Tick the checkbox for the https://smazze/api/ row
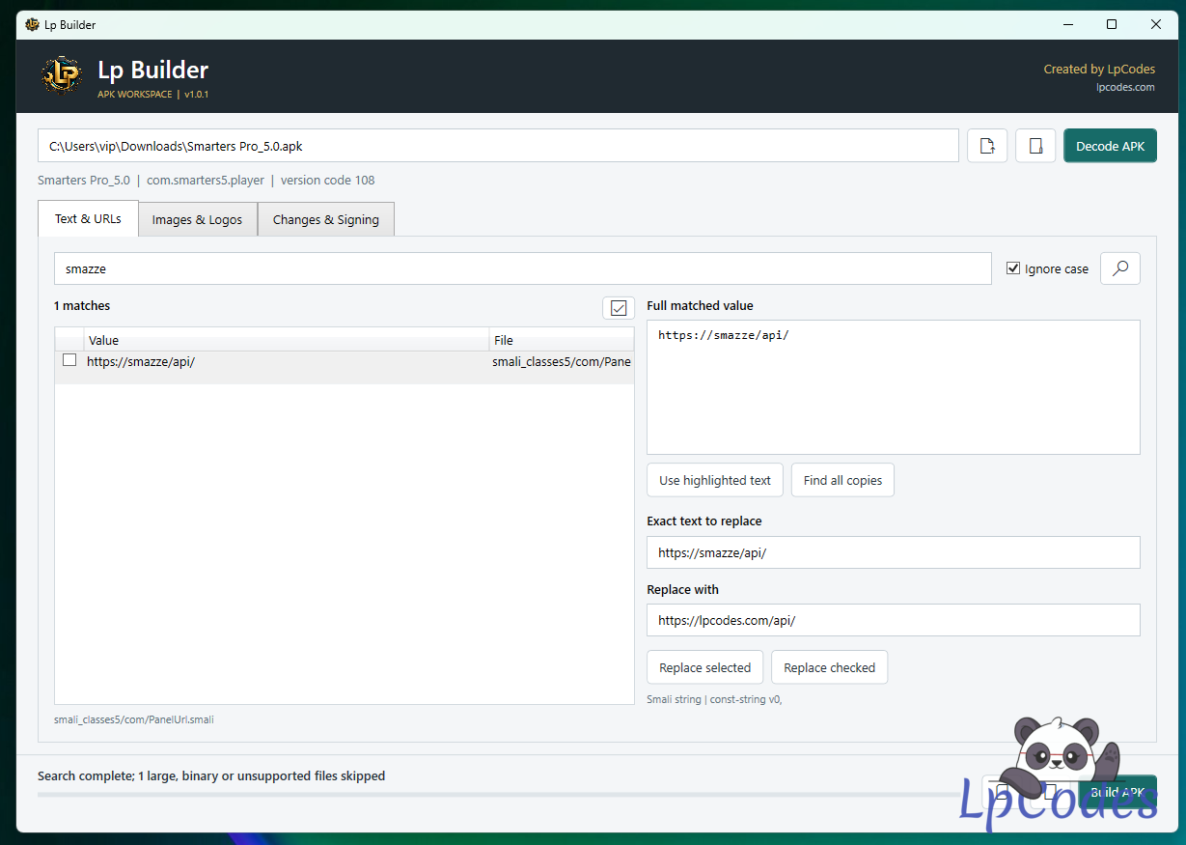Screen dimensions: 1186x845 pos(69,360)
